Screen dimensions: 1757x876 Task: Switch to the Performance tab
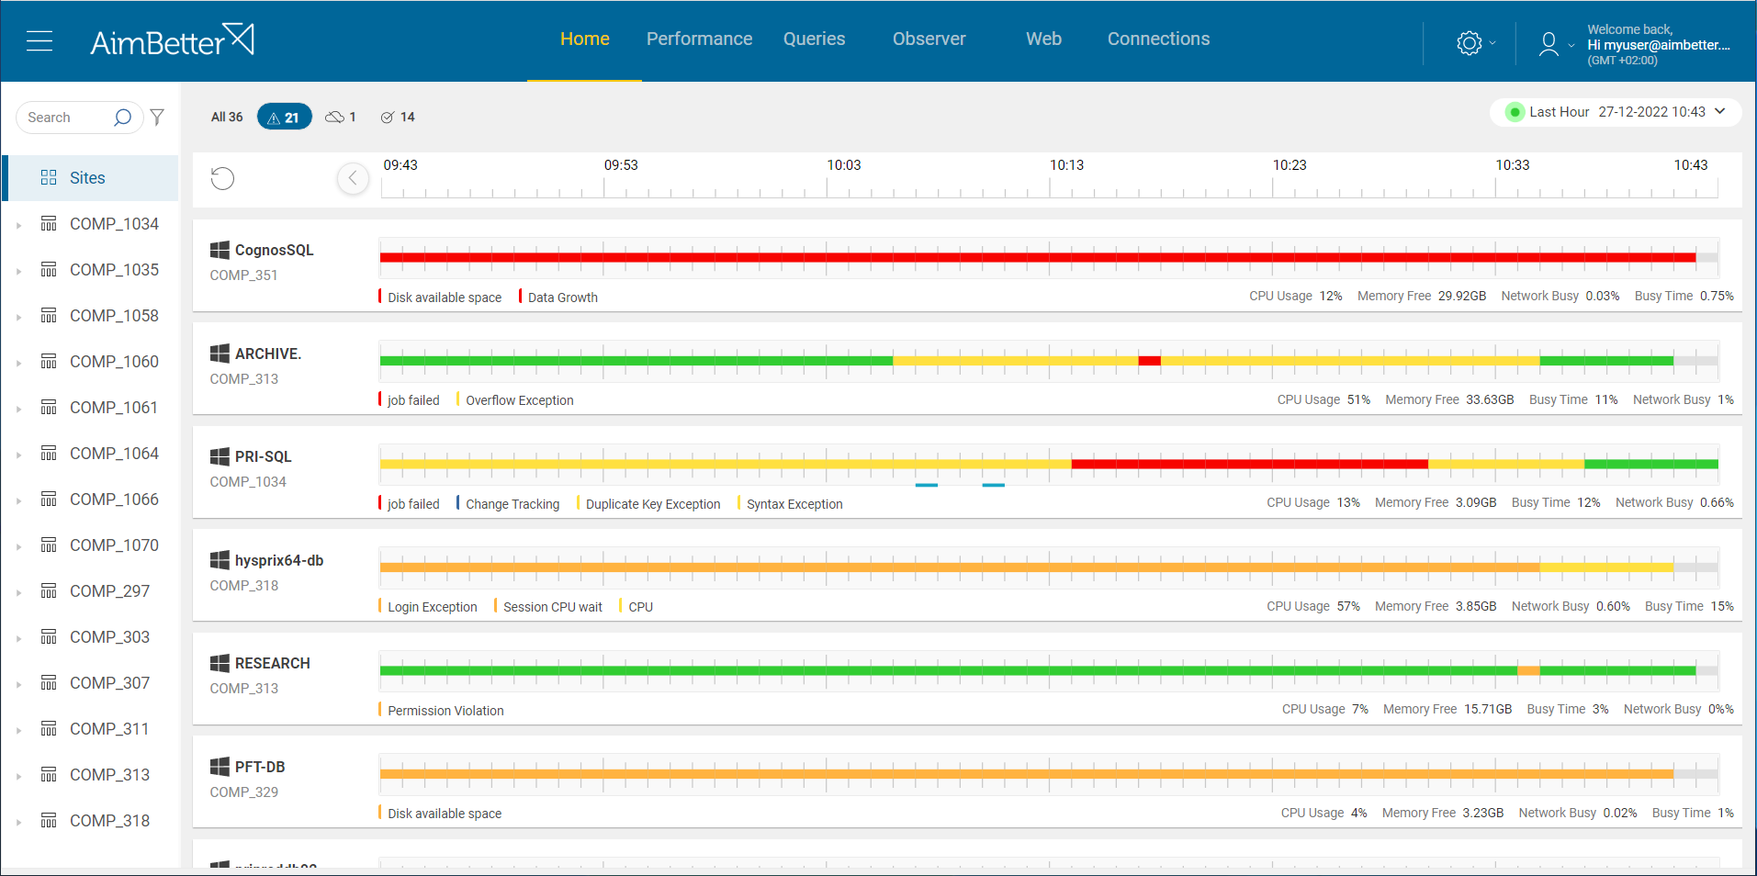[x=699, y=39]
